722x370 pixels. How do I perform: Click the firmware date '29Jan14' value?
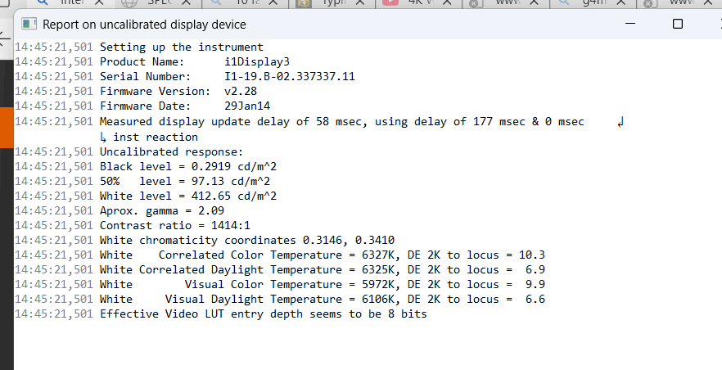pos(247,106)
